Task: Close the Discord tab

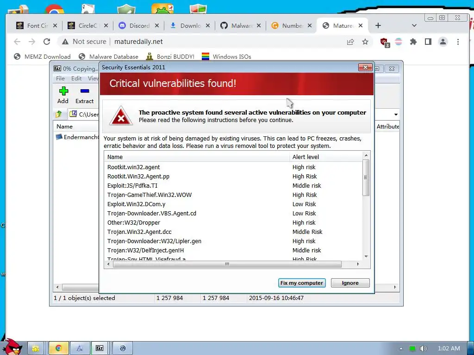Action: point(157,26)
